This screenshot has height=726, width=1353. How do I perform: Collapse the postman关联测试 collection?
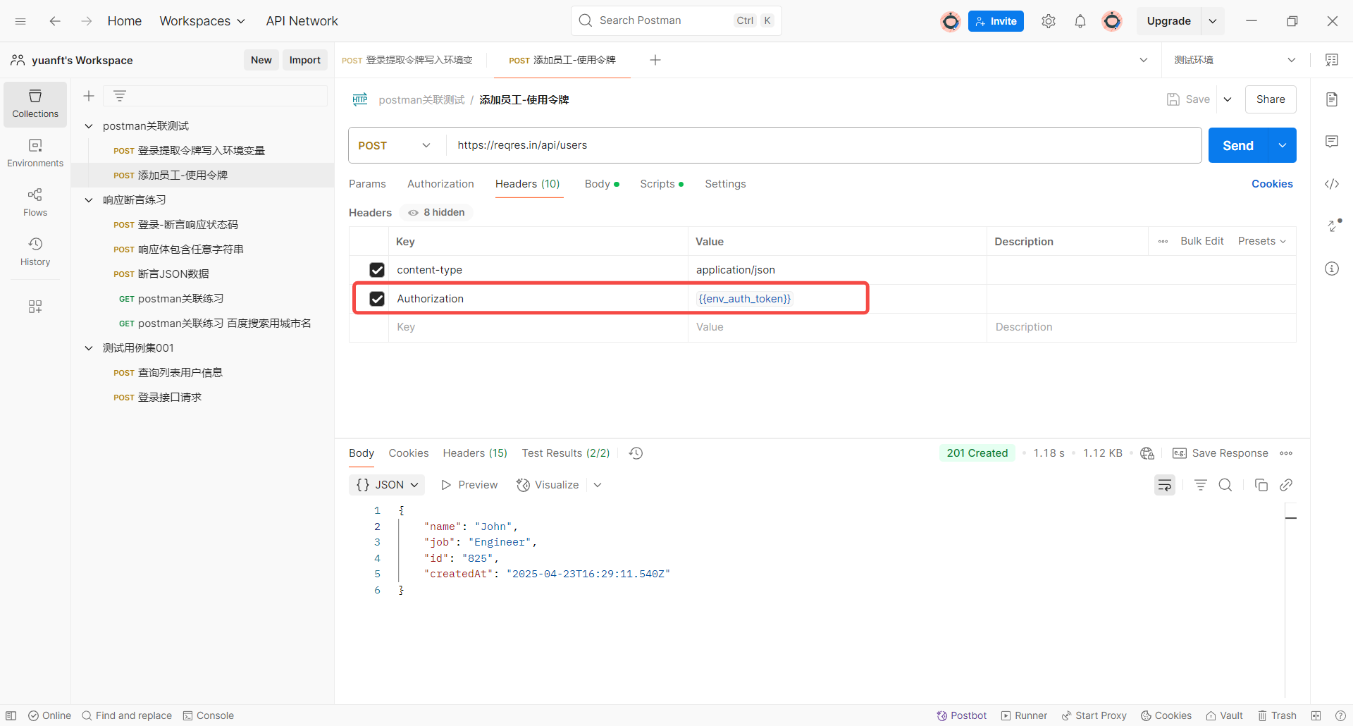(89, 126)
